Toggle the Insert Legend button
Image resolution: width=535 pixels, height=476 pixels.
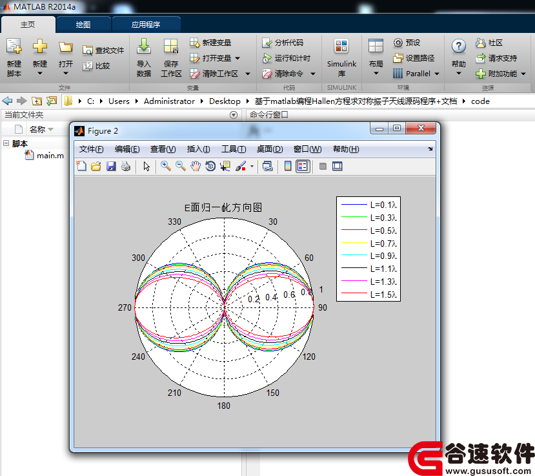303,166
